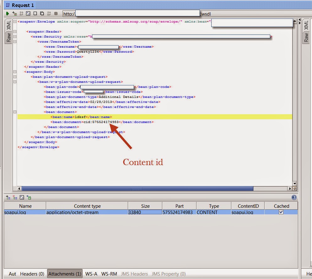Open the endpoint URL dropdown
Viewport: 312px width, 279px height.
[132, 14]
